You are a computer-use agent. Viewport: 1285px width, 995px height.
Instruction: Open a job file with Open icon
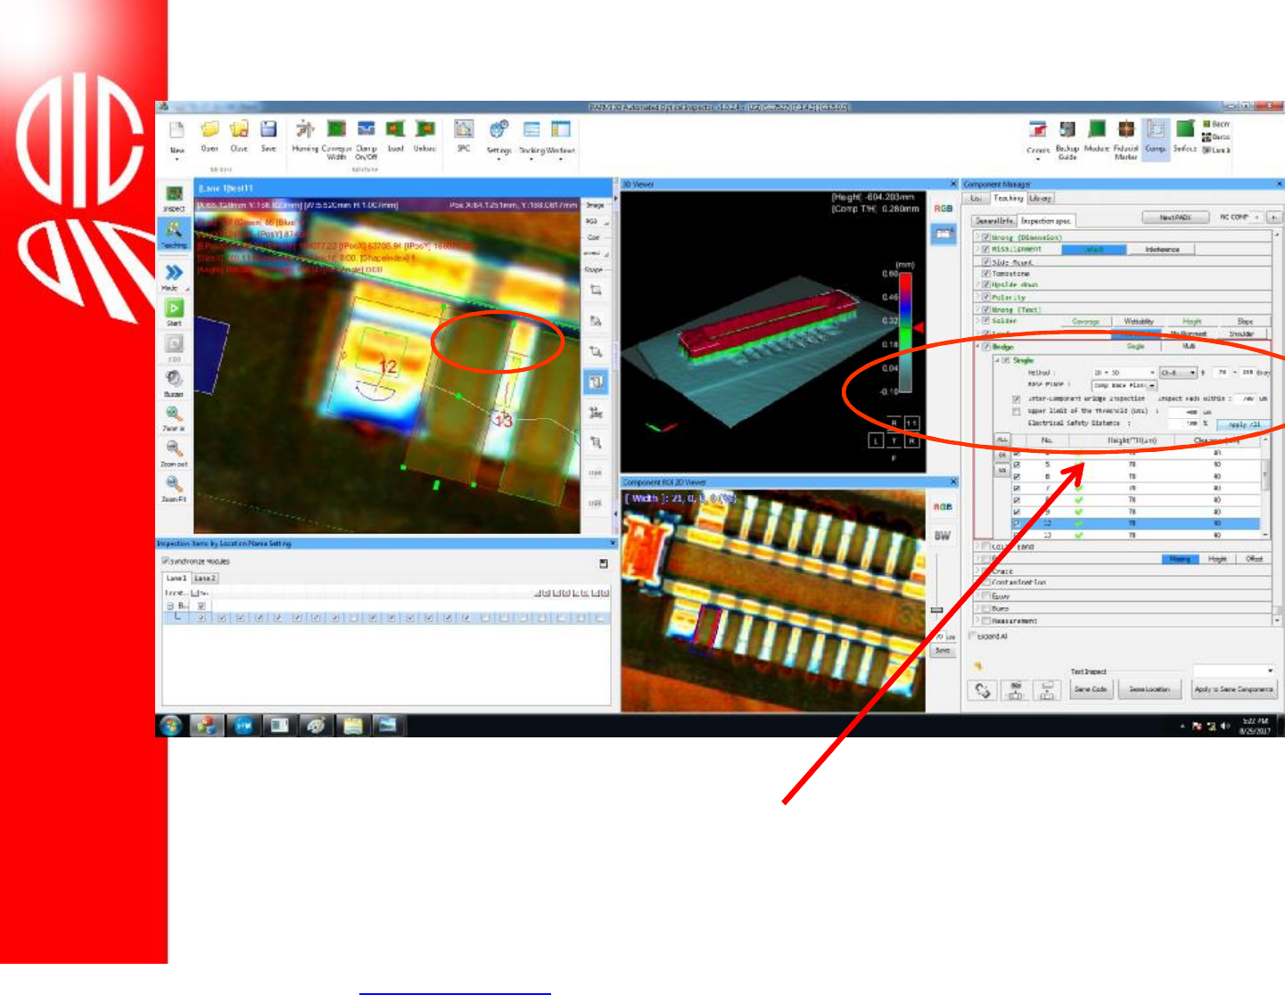(x=210, y=136)
